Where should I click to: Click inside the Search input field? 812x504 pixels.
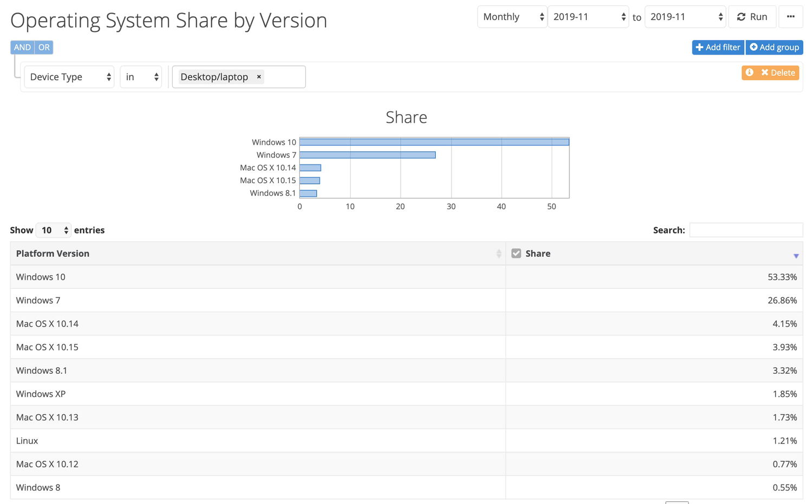pyautogui.click(x=746, y=230)
